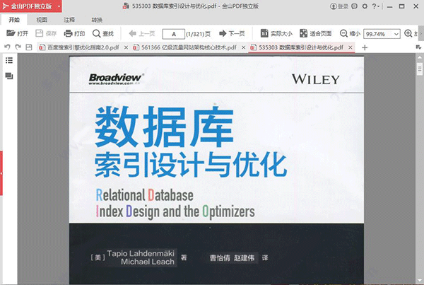Click the Broadview logo on the cover
The height and width of the screenshot is (285, 424).
point(116,78)
